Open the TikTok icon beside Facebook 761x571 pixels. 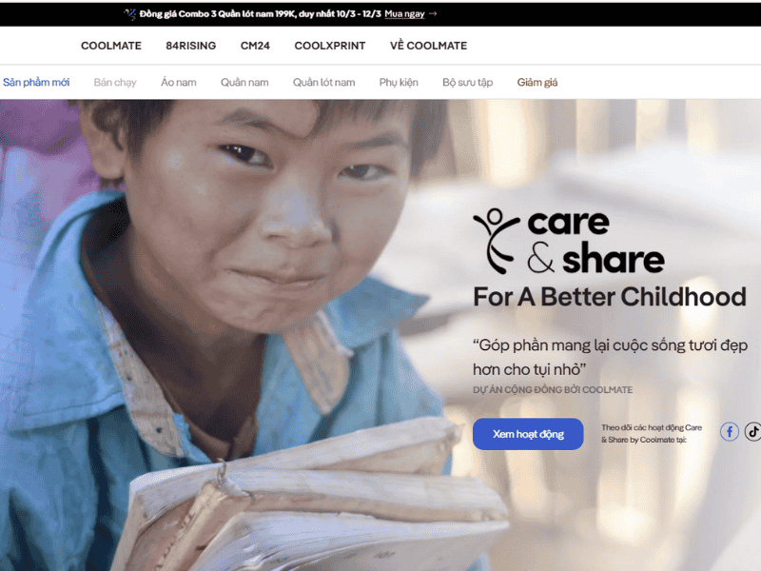tap(752, 432)
